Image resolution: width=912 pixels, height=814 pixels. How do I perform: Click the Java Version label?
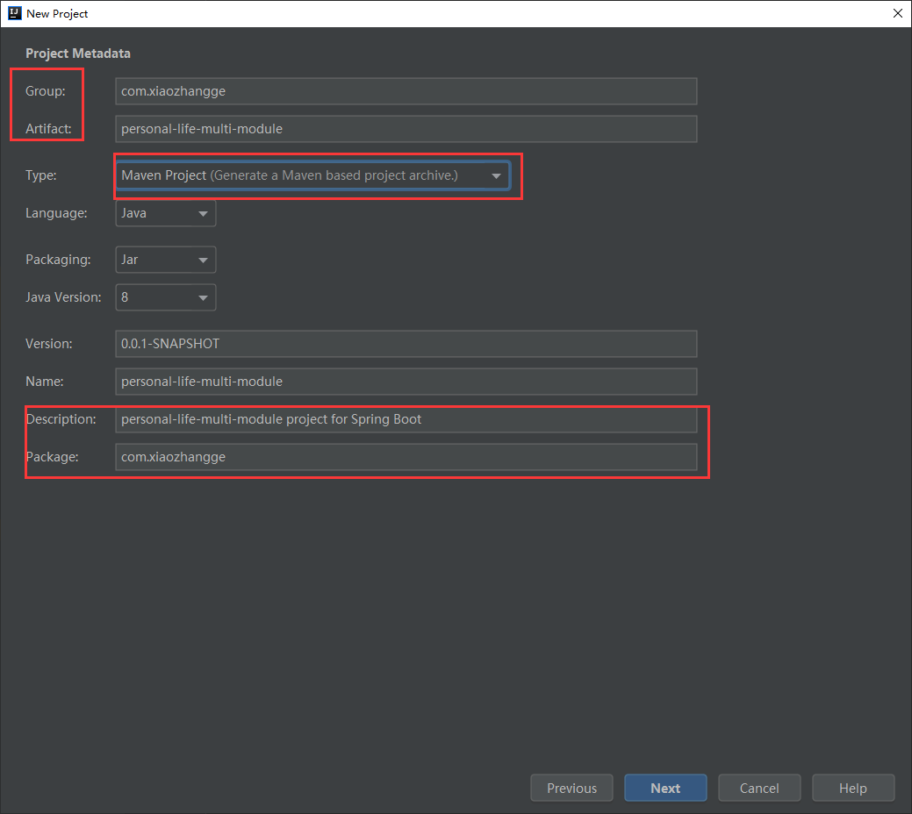click(63, 297)
